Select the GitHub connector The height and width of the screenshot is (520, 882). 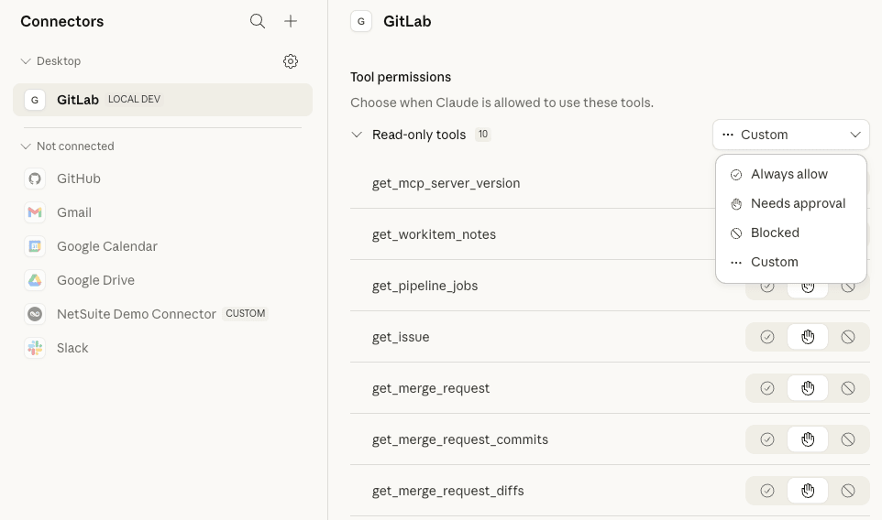(x=78, y=179)
